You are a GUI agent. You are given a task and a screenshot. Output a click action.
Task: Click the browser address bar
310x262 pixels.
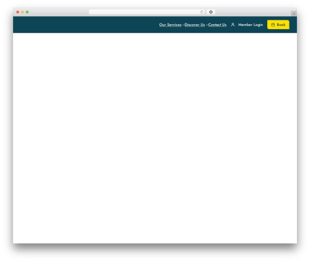pyautogui.click(x=147, y=12)
